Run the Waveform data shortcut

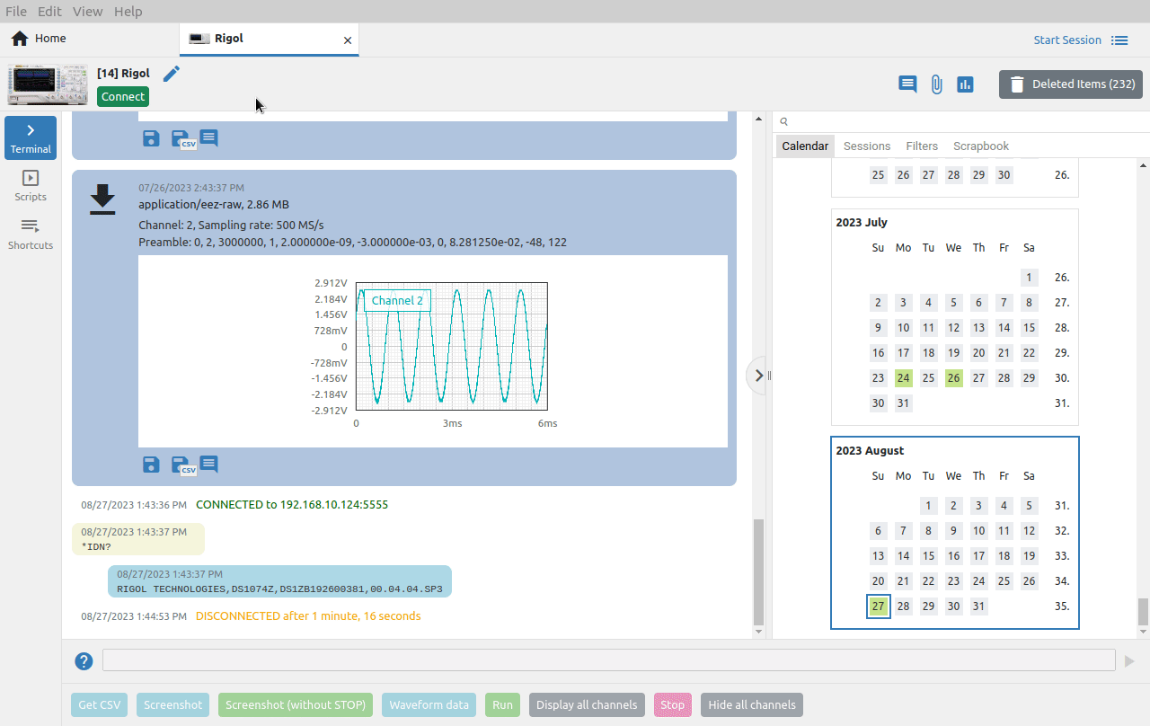(x=429, y=704)
